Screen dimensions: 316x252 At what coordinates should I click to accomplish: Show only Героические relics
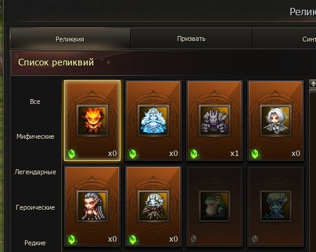point(35,207)
